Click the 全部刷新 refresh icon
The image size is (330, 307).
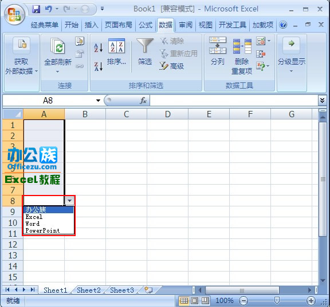[x=58, y=45]
